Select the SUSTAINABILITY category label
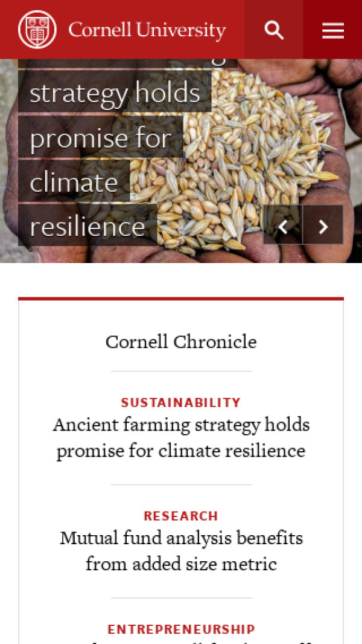Image resolution: width=362 pixels, height=644 pixels. pyautogui.click(x=181, y=403)
